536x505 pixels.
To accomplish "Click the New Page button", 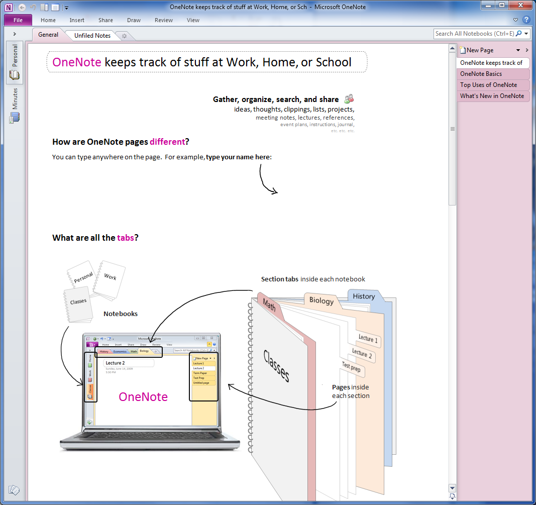I will click(x=477, y=50).
